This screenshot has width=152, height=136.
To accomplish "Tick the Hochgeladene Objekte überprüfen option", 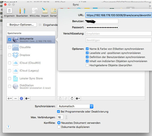I will point(87,65).
